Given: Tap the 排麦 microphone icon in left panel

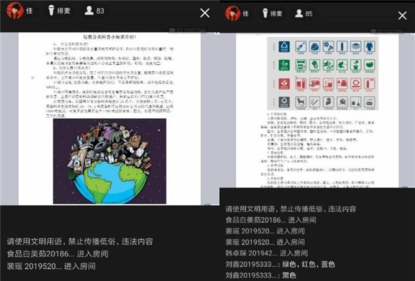Looking at the screenshot, I should pos(51,10).
